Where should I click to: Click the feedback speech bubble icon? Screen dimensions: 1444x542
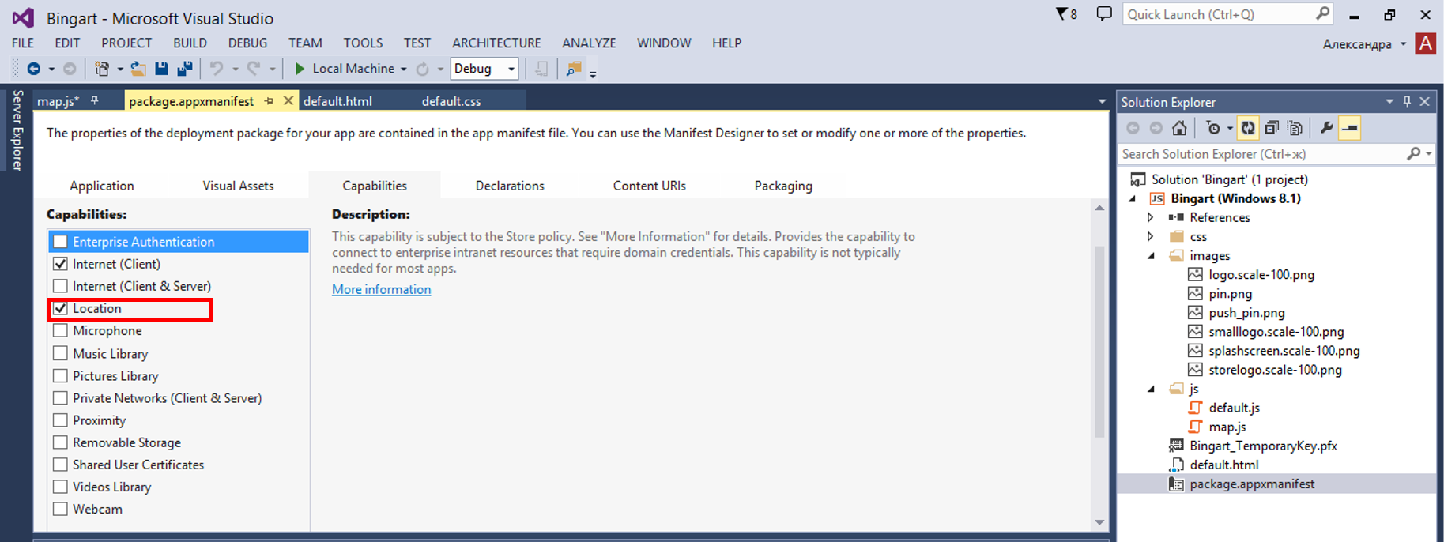(x=1104, y=14)
